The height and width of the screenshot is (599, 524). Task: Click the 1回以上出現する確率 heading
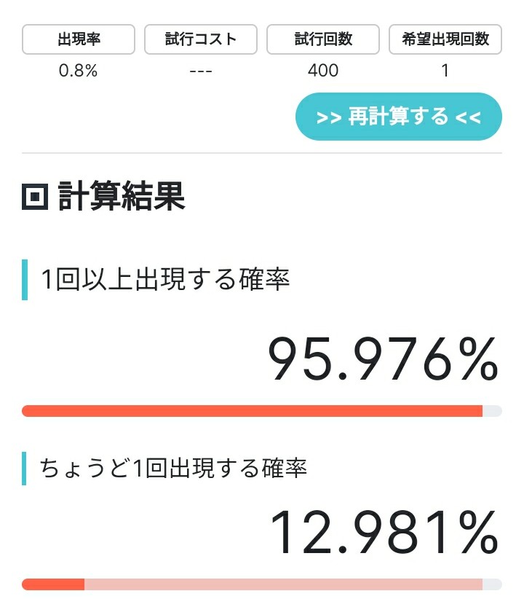pos(165,280)
